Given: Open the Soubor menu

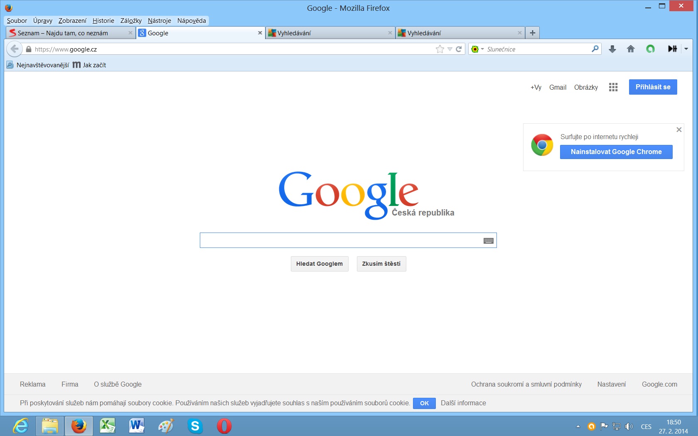Looking at the screenshot, I should (17, 21).
